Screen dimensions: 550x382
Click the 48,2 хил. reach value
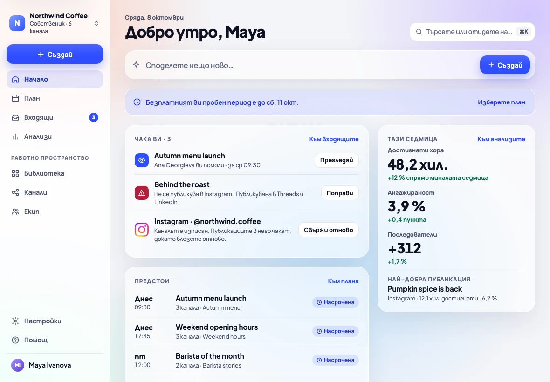pyautogui.click(x=418, y=164)
